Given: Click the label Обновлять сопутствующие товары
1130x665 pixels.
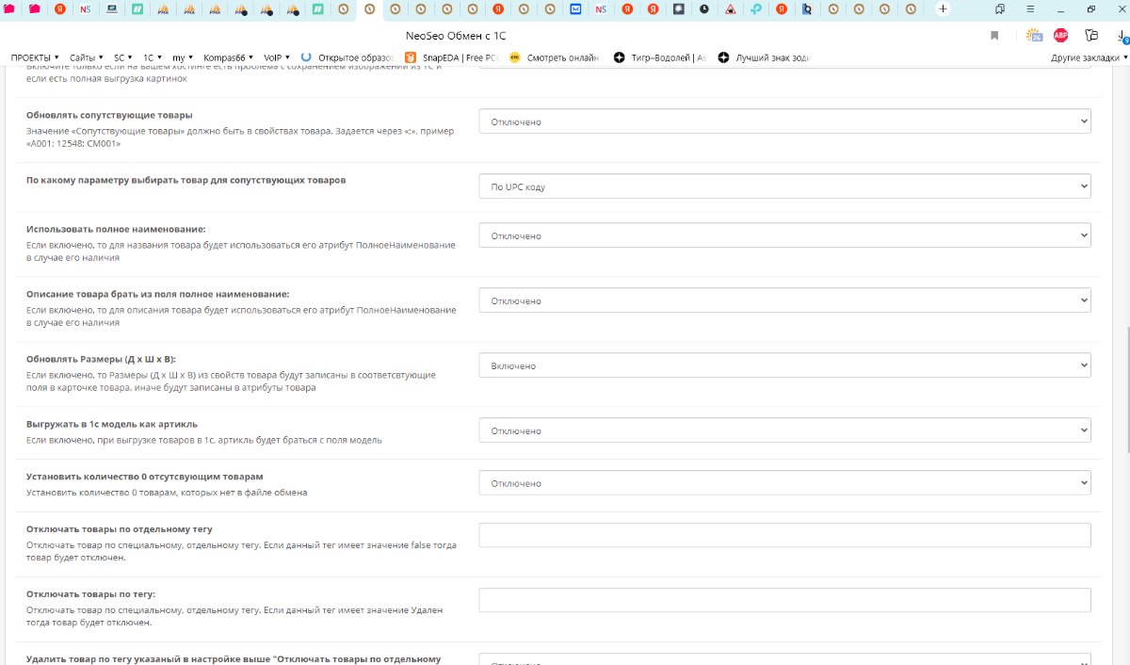Looking at the screenshot, I should click(x=109, y=115).
